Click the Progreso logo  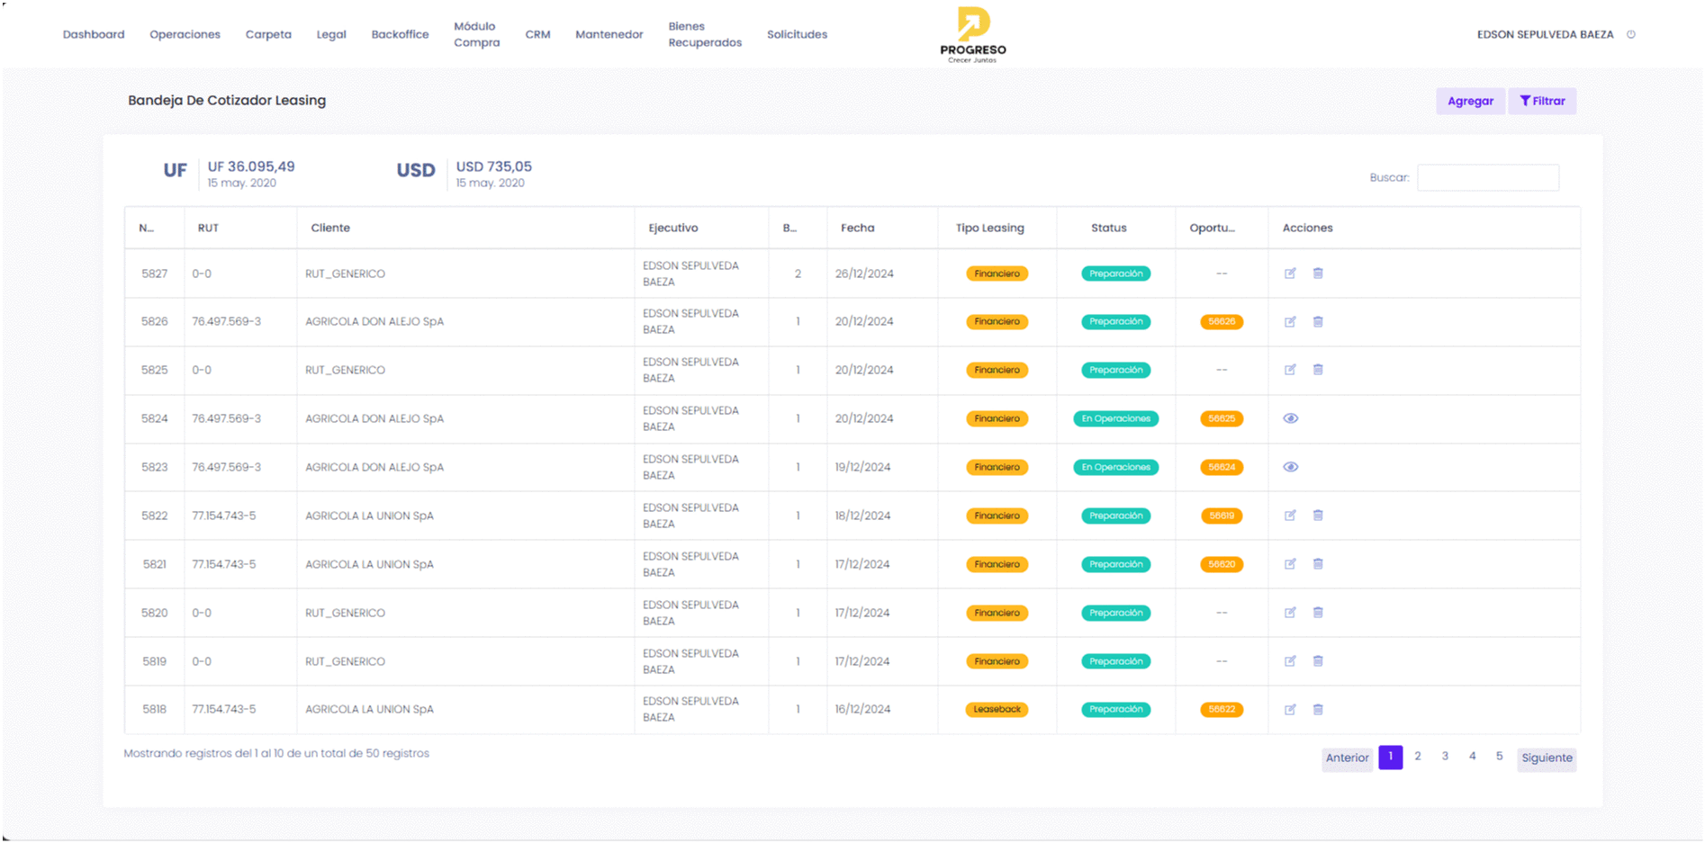click(973, 35)
